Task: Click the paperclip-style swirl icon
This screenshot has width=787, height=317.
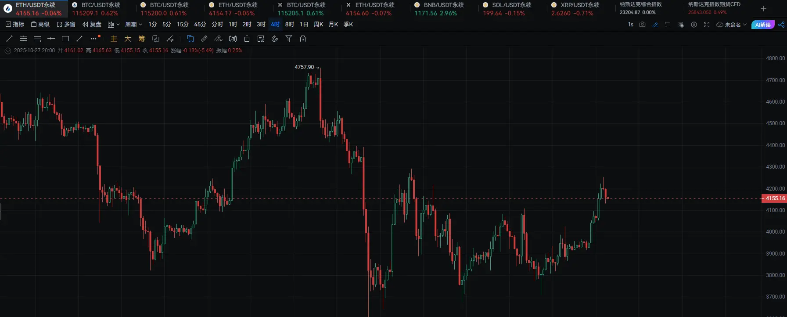Action: 275,39
